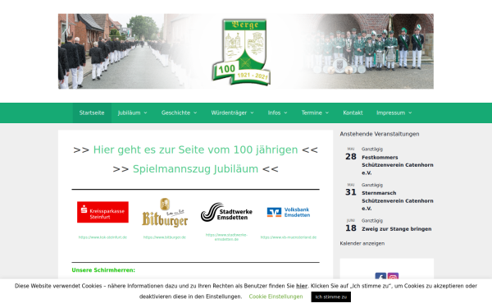Click the Stadtwerke Emsdetten logo
This screenshot has height=308, width=492.
pyautogui.click(x=226, y=212)
